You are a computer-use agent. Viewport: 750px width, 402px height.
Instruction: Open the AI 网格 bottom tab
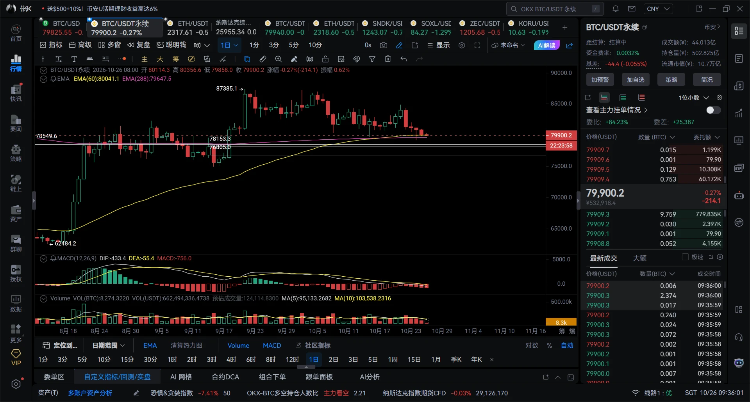pos(181,377)
